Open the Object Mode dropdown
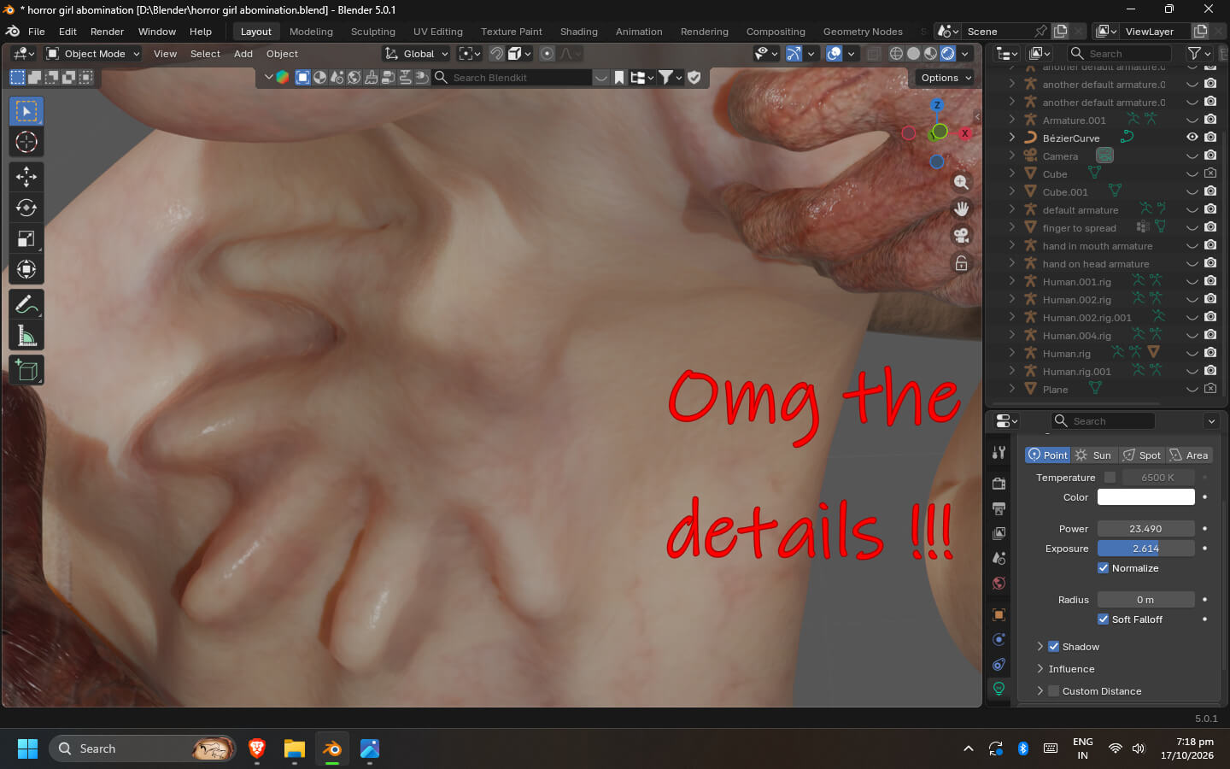This screenshot has height=769, width=1230. pyautogui.click(x=93, y=54)
